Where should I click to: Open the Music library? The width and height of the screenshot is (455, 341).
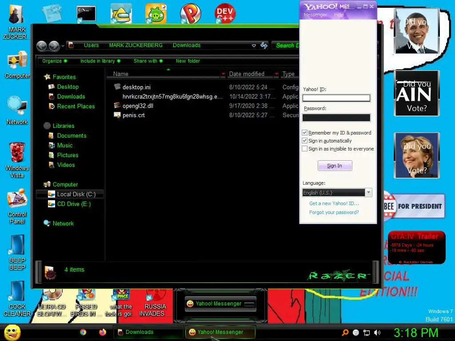[65, 146]
